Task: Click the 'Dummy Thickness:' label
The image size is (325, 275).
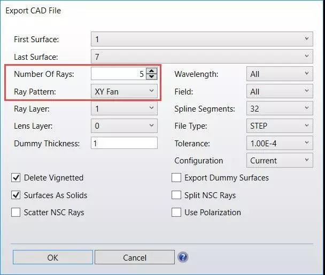Action: (47, 144)
